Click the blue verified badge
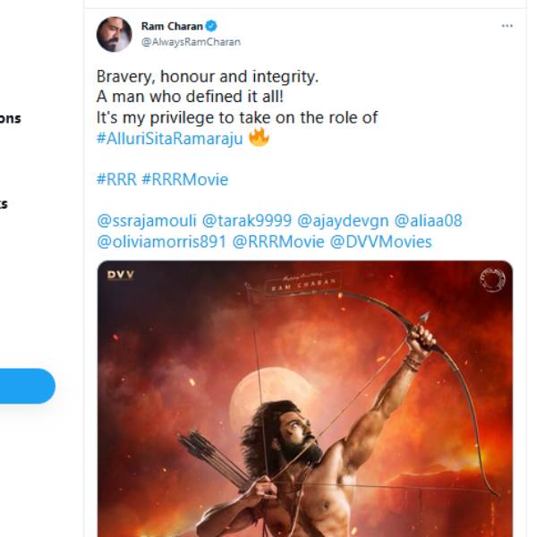This screenshot has height=537, width=537. click(x=212, y=26)
